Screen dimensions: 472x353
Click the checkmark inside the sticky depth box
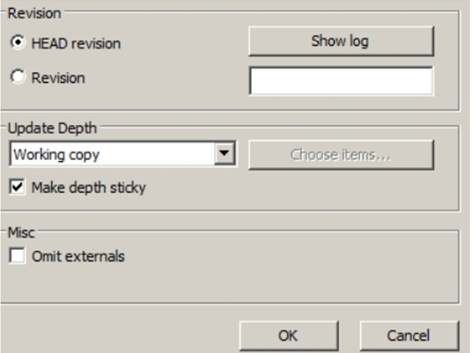coord(17,187)
